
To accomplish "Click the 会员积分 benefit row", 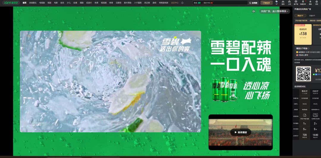I will 308,52.
